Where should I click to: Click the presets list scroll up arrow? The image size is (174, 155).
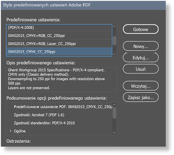(114, 26)
